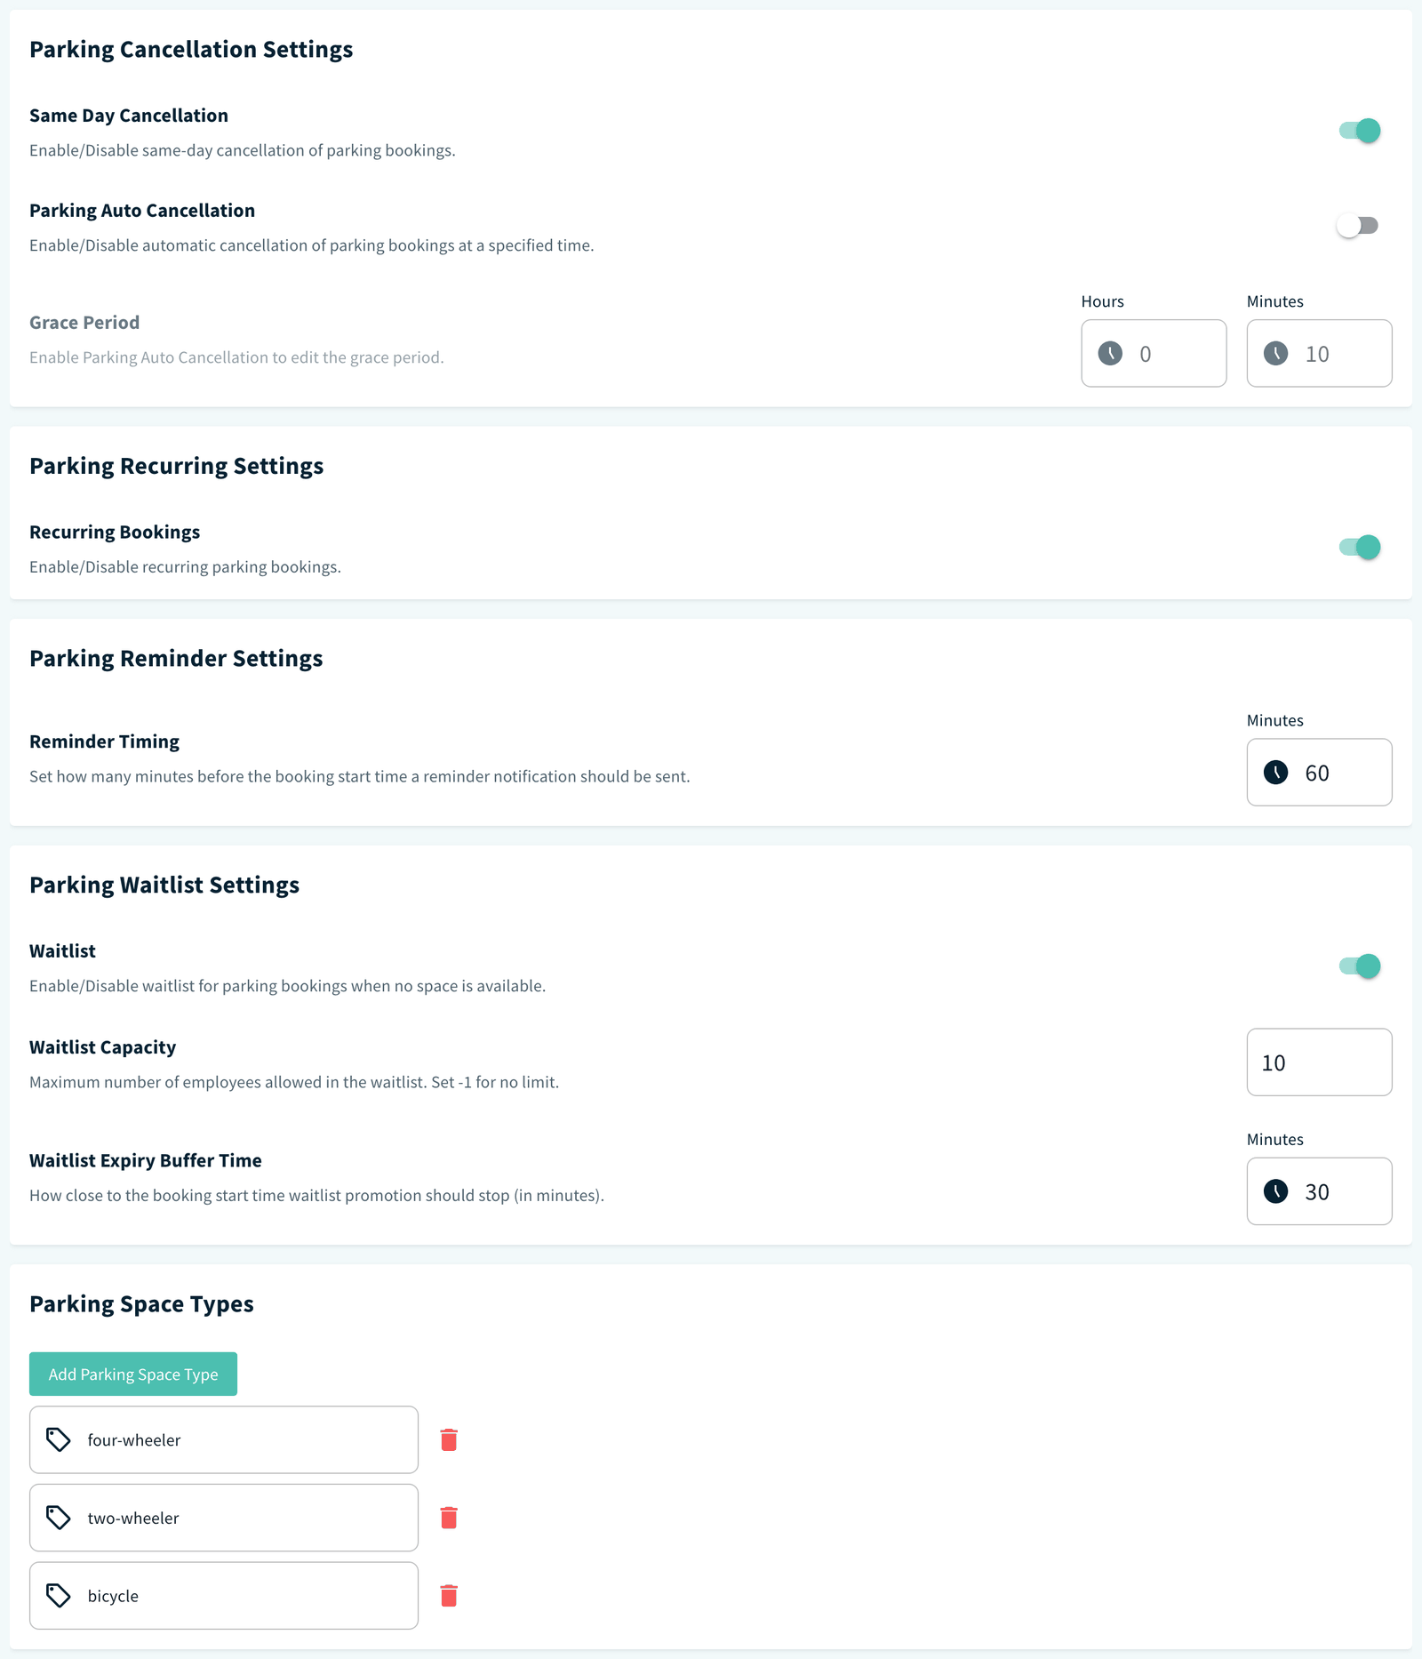Edit the four-wheeler space type name
Image resolution: width=1422 pixels, height=1659 pixels.
(224, 1439)
